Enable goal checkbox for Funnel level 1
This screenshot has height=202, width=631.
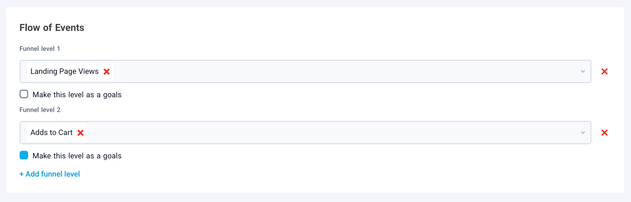coord(24,94)
